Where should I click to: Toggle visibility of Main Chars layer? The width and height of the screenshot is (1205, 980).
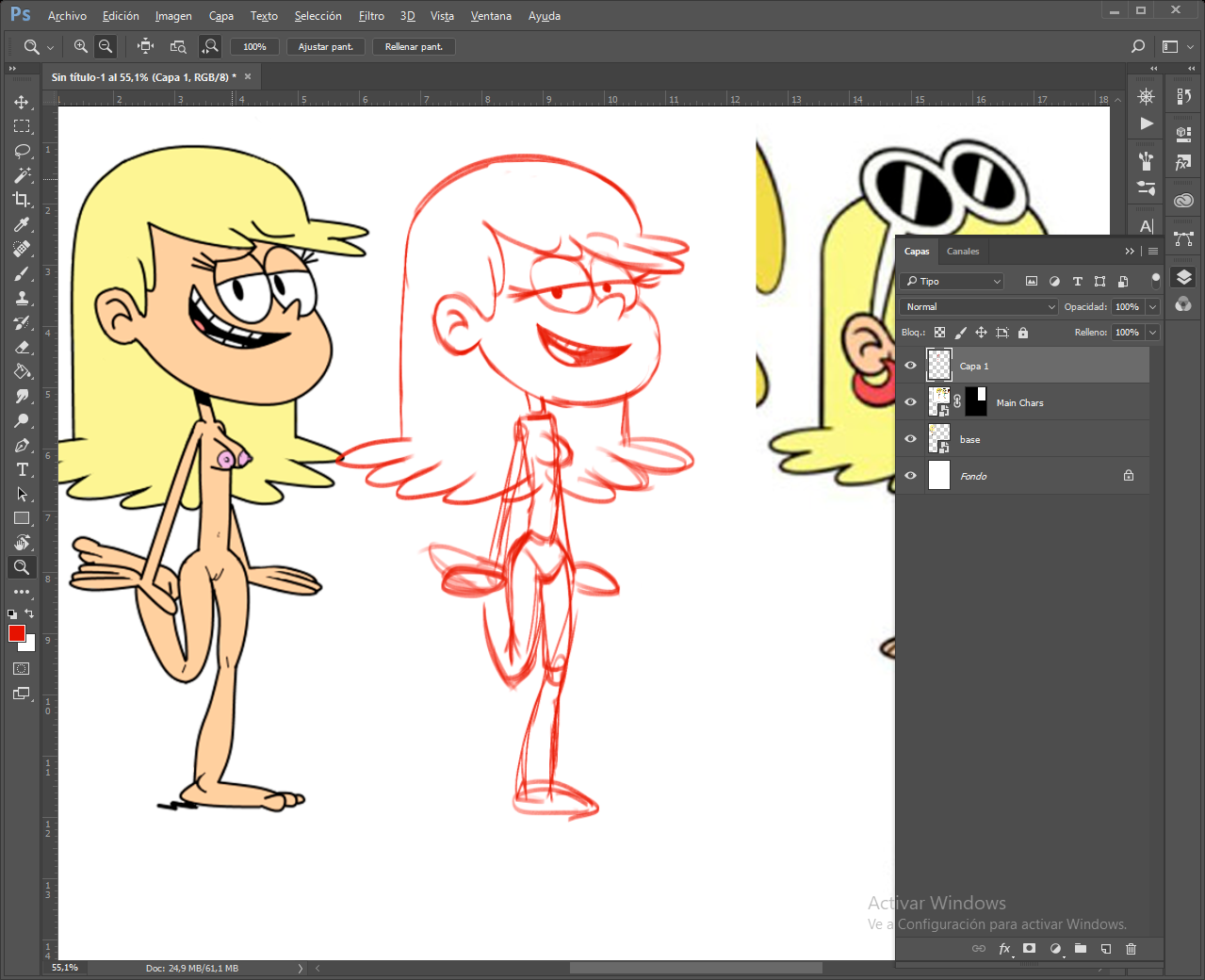[910, 402]
